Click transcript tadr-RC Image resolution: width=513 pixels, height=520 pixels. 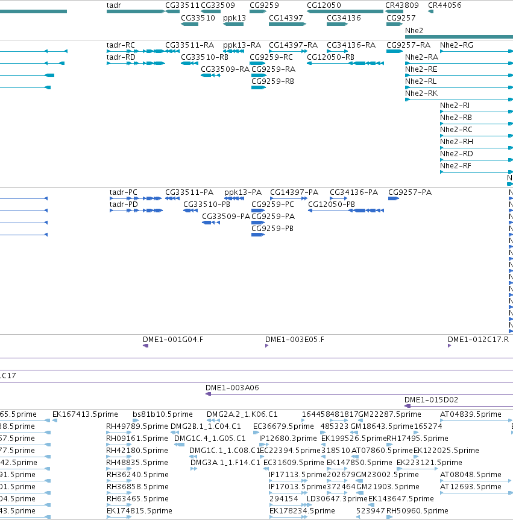point(121,45)
